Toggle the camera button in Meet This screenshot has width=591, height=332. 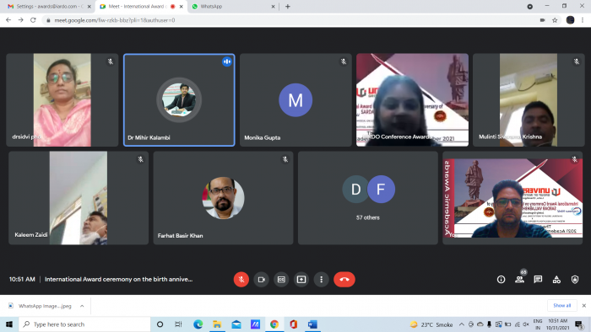(x=261, y=280)
